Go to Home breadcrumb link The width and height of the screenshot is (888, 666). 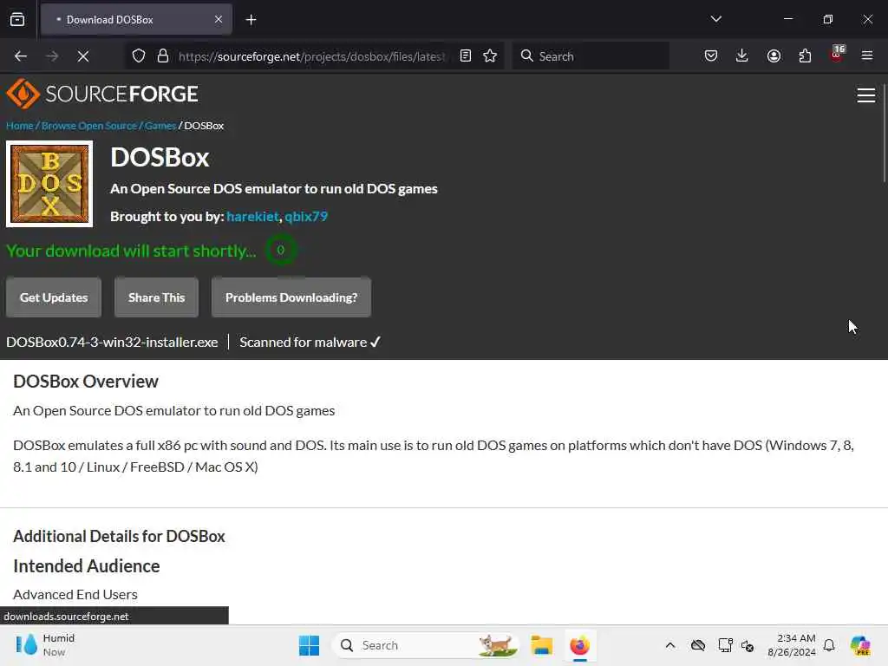coord(19,126)
